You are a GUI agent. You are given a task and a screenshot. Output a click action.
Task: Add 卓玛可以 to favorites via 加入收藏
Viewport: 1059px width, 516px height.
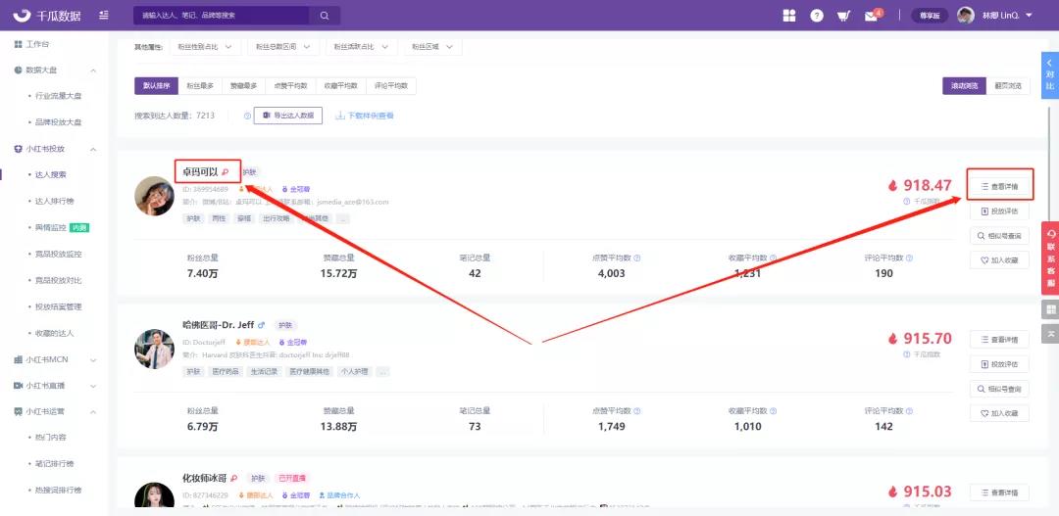(999, 260)
